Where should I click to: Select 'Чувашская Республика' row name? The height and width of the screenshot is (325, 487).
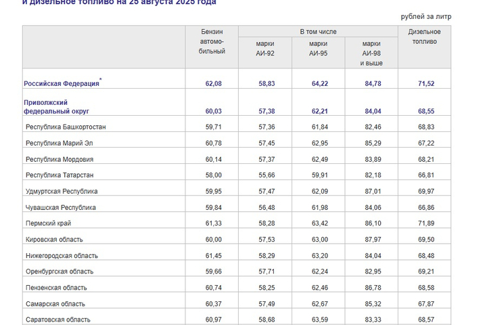click(61, 207)
